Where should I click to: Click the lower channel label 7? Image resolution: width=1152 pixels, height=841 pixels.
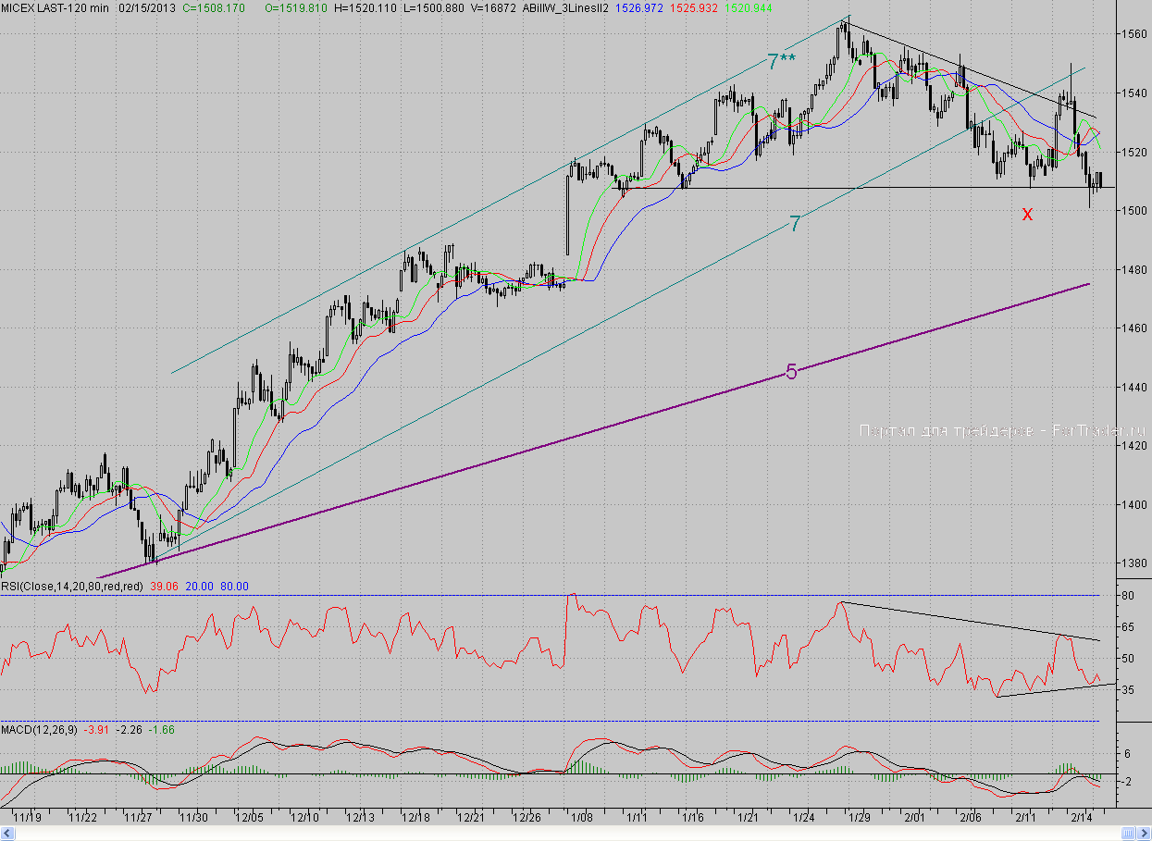tap(794, 223)
